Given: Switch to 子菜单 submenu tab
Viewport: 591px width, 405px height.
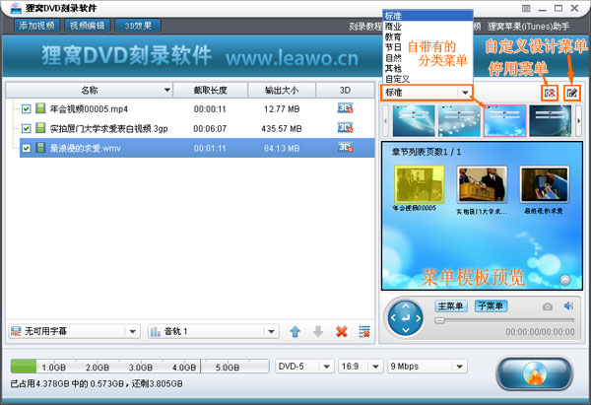Looking at the screenshot, I should (491, 305).
